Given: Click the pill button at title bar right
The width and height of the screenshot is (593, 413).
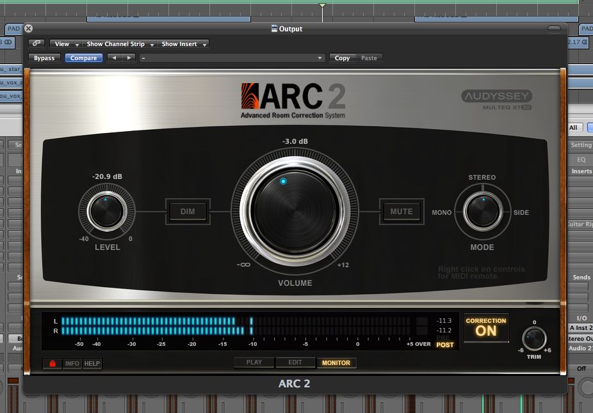Looking at the screenshot, I should (554, 29).
